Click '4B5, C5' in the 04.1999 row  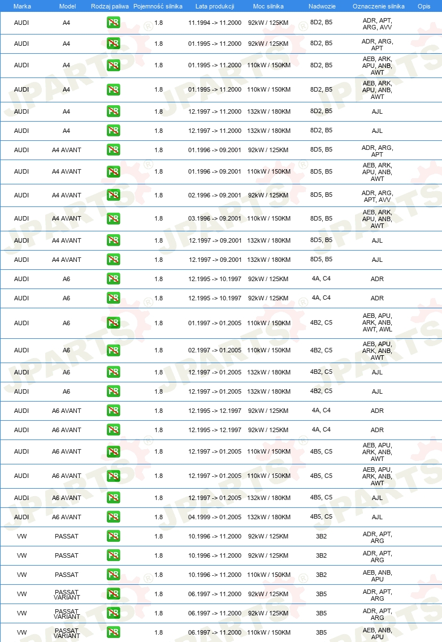(321, 517)
